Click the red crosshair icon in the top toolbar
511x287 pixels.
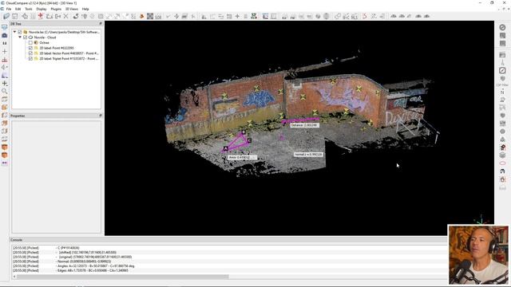point(41,16)
